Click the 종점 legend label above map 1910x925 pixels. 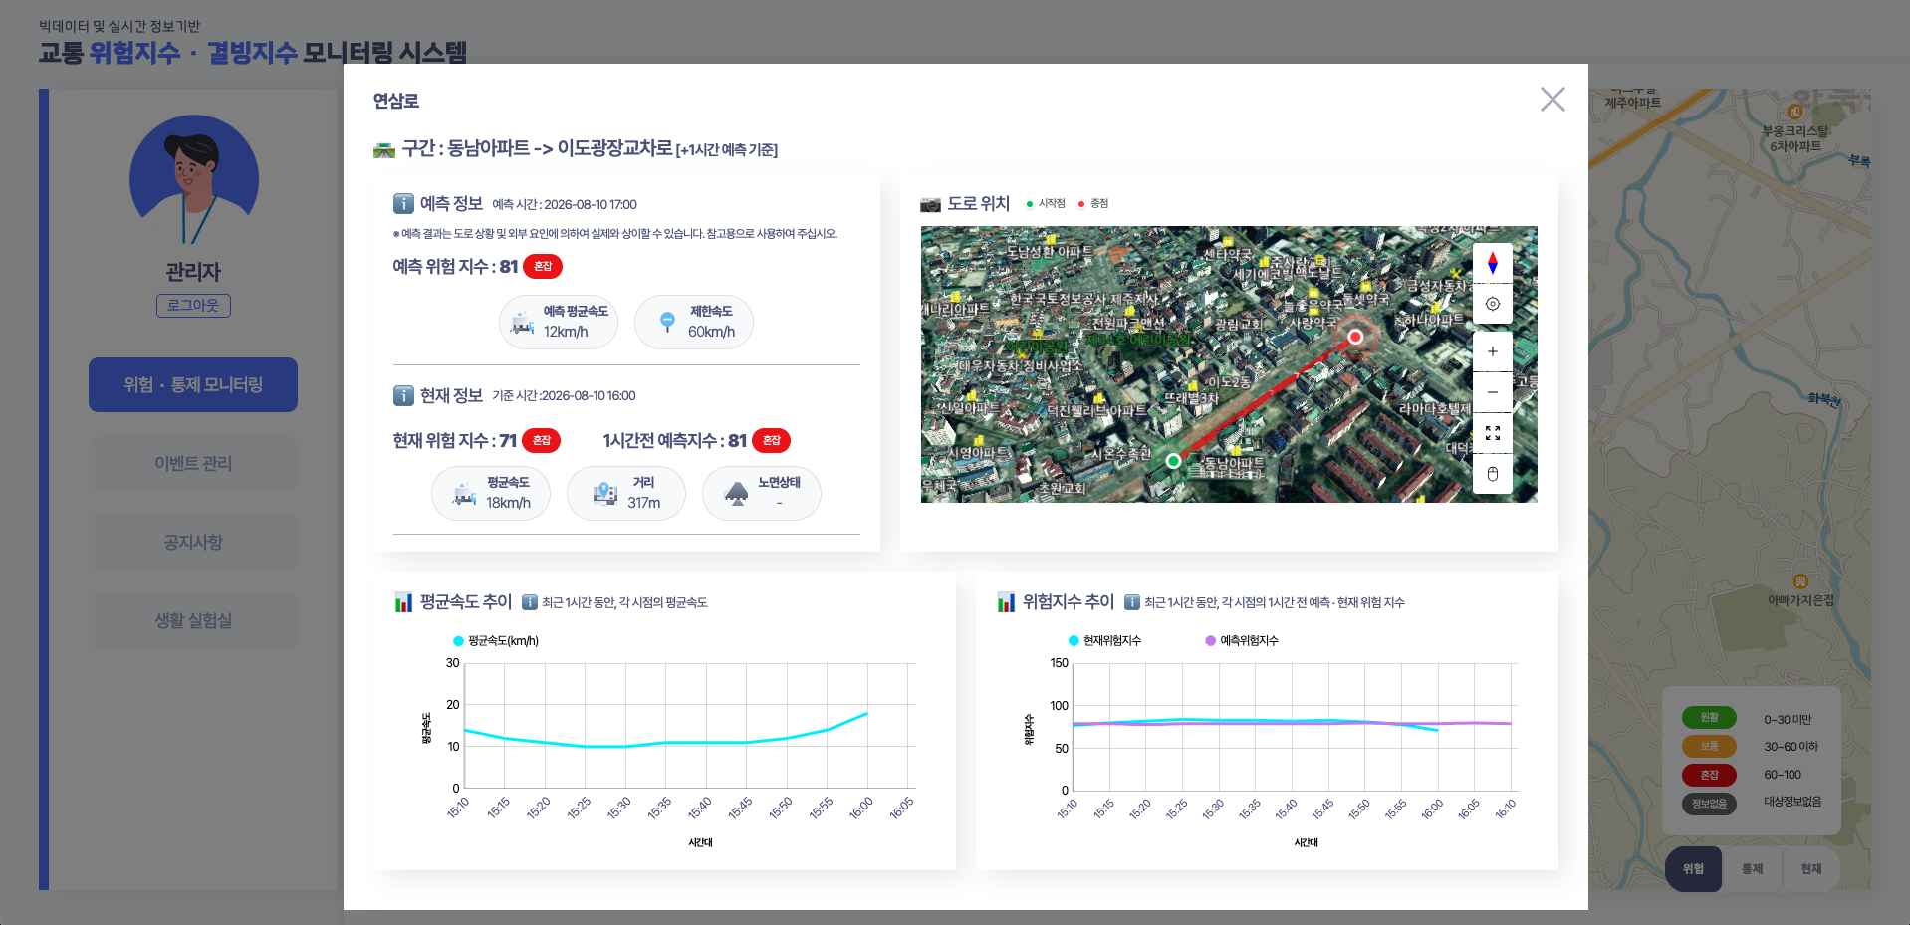pos(1099,203)
